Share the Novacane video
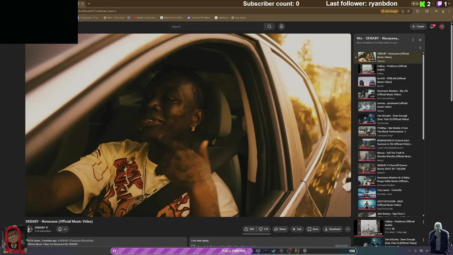This screenshot has width=453, height=255. [x=280, y=229]
